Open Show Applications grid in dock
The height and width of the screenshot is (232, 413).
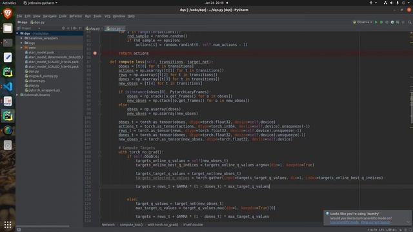(8, 225)
